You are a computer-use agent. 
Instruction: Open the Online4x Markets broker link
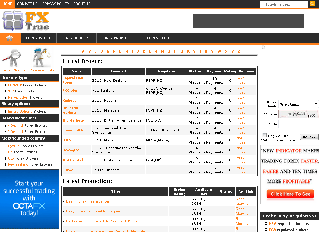70,110
